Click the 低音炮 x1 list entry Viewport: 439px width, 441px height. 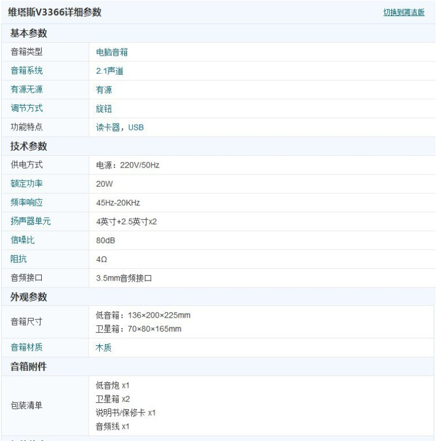(113, 385)
